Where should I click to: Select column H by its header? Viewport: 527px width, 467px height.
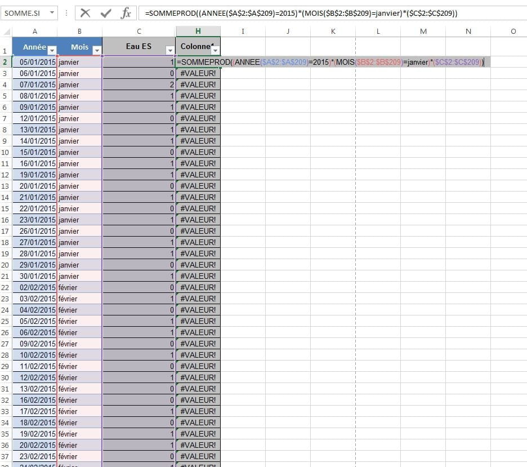[x=198, y=32]
